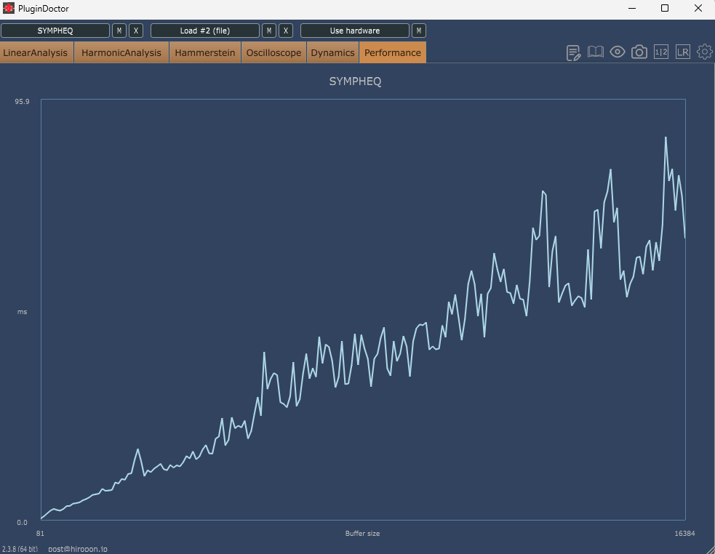
Task: Select the Performance tab
Action: click(393, 52)
